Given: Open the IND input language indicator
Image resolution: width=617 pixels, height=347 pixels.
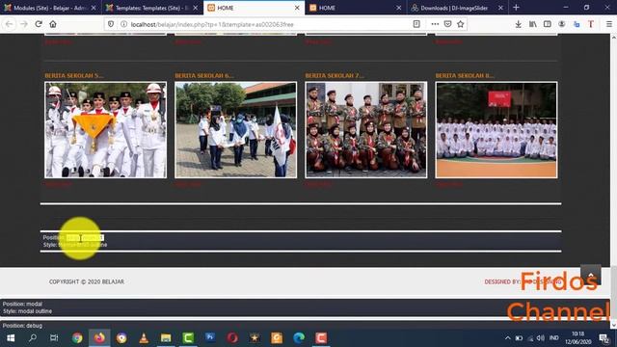Looking at the screenshot, I should 554,338.
